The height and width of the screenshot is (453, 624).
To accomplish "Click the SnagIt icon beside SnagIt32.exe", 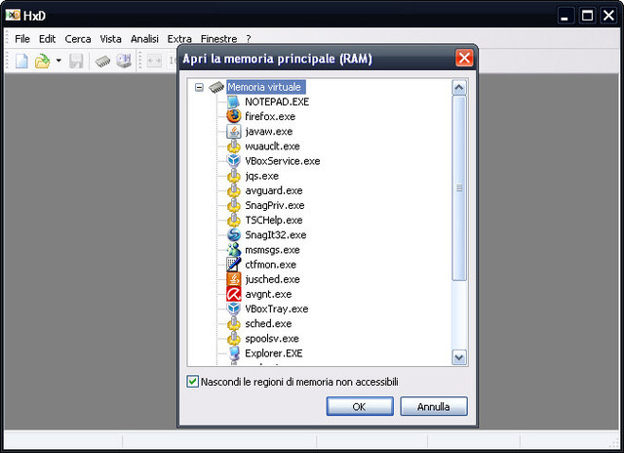I will [234, 234].
